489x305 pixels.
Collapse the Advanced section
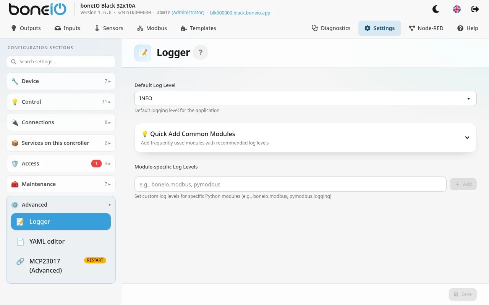[61, 205]
